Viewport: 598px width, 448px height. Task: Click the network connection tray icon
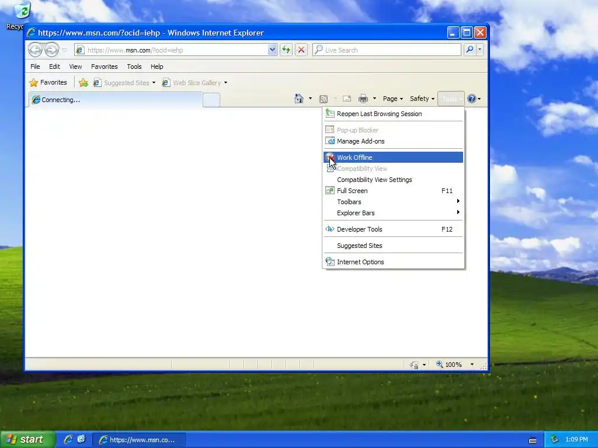coord(555,440)
